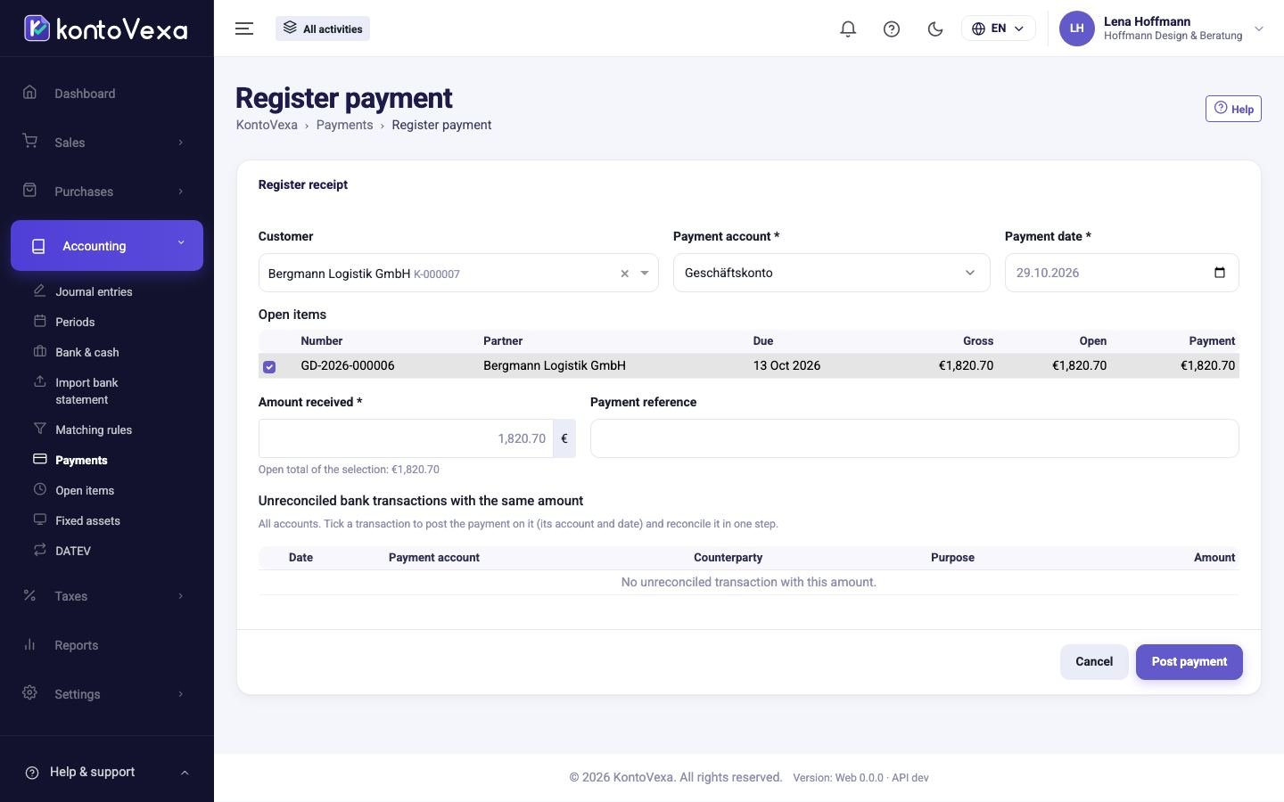Click the Cancel button
The width and height of the screenshot is (1284, 802).
tap(1094, 661)
